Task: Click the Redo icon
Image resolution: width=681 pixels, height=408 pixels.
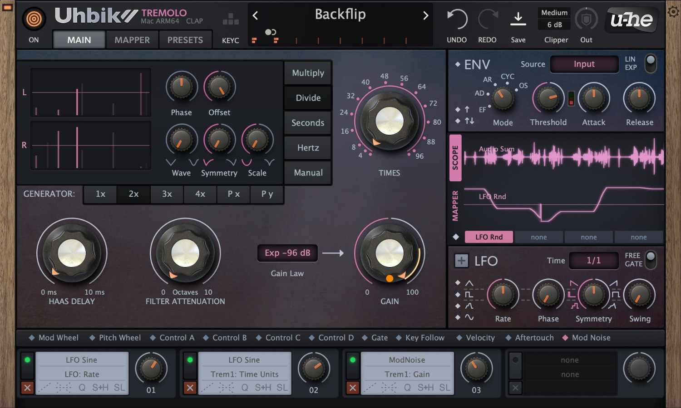Action: coord(487,19)
